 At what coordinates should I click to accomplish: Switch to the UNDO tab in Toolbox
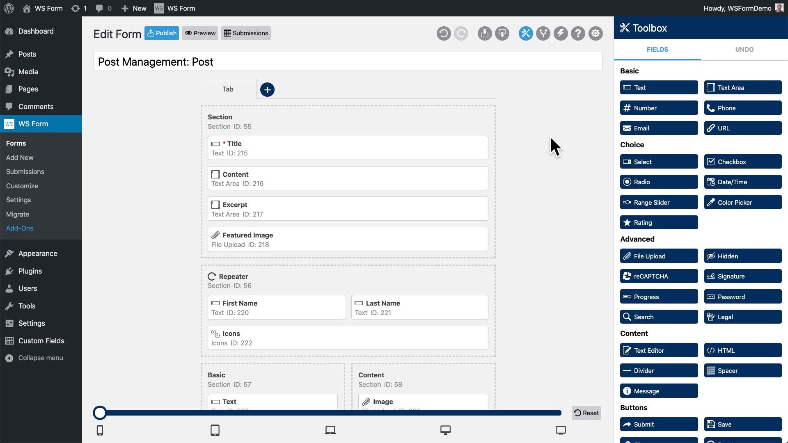(x=744, y=49)
